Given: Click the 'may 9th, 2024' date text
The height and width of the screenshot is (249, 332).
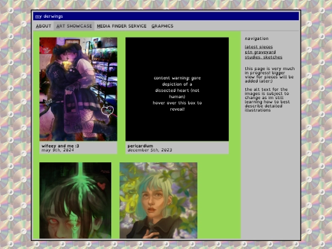Looking at the screenshot, I should [x=58, y=150].
